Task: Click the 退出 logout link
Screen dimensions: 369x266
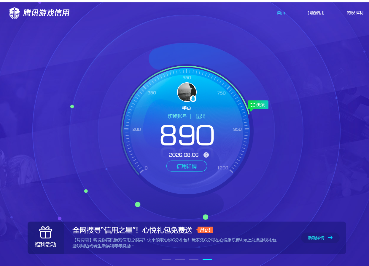Action: [201, 116]
